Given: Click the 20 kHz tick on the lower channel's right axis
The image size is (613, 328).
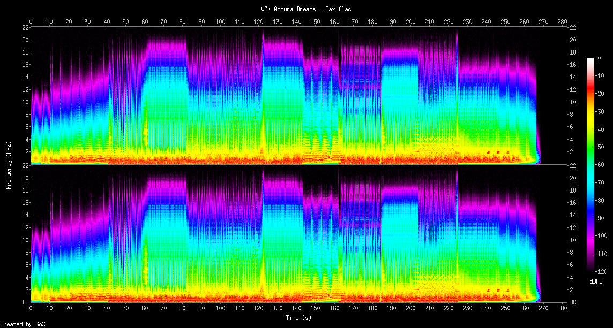Looking at the screenshot, I should pos(573,178).
